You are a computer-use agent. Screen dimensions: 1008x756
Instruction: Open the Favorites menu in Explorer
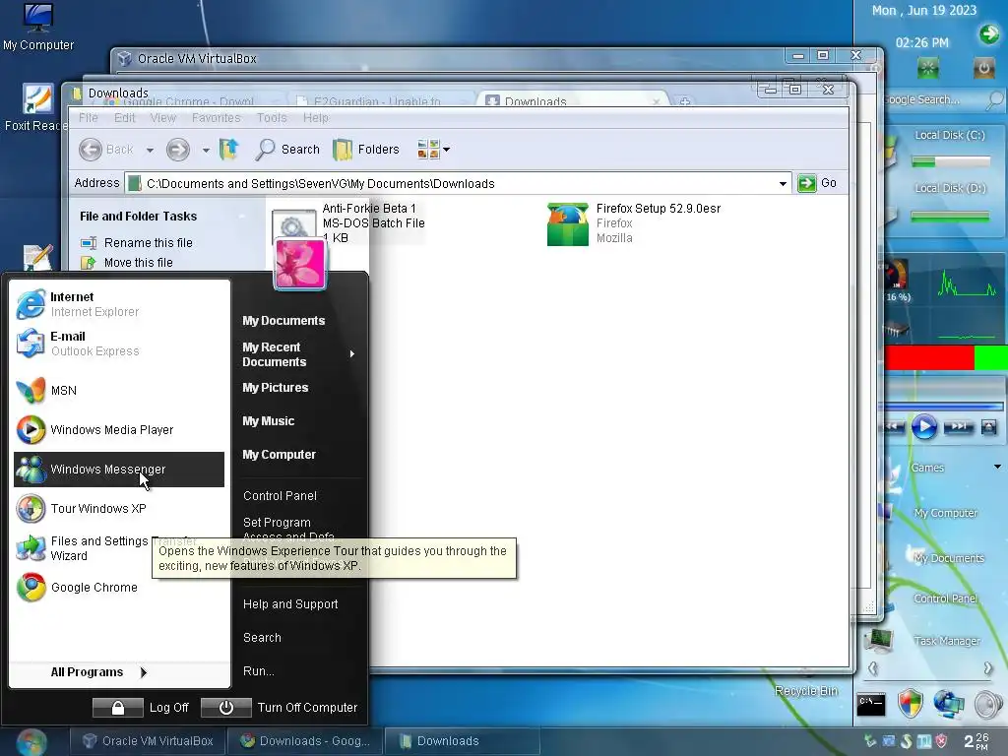pyautogui.click(x=216, y=118)
